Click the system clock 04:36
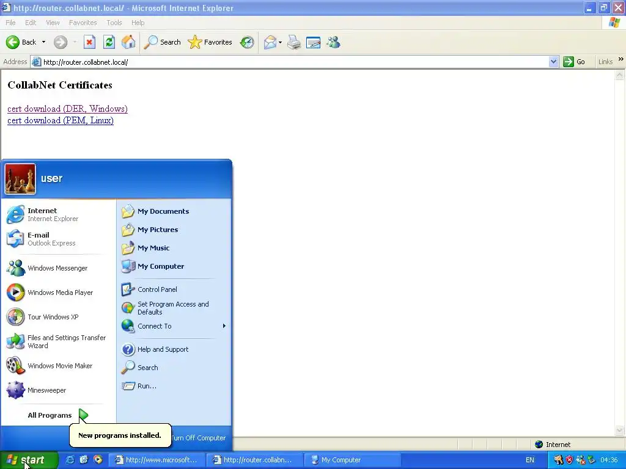 [609, 460]
